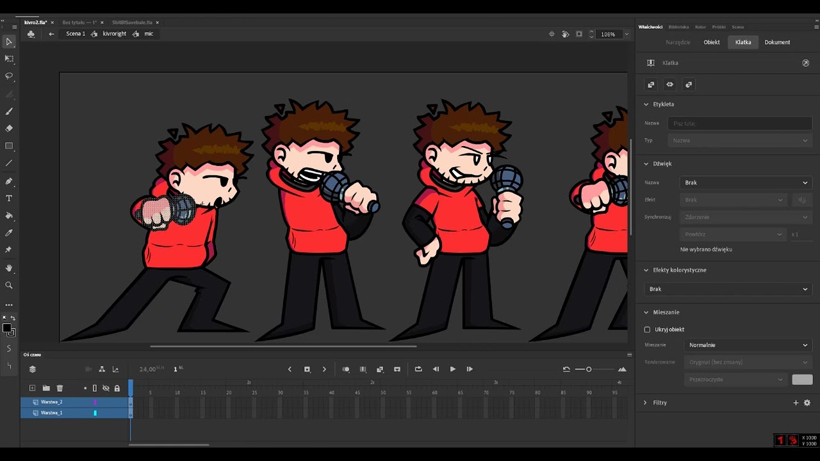Select the Text tool
This screenshot has width=820, height=461.
9,198
